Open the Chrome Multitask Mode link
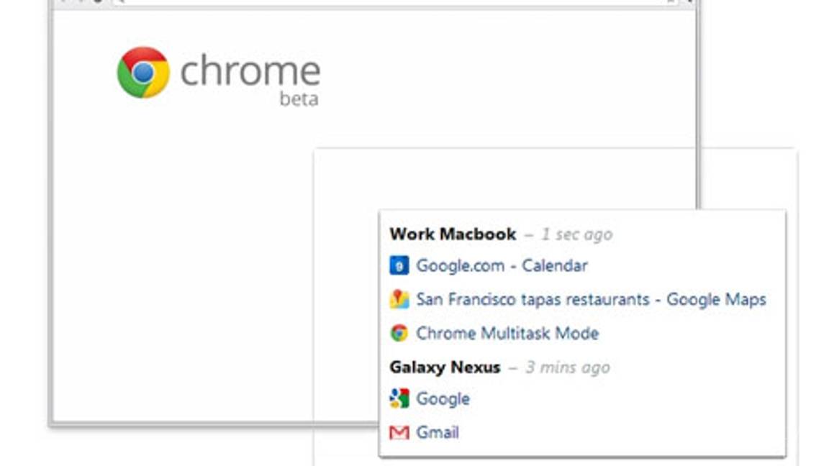The width and height of the screenshot is (829, 466). click(x=507, y=334)
